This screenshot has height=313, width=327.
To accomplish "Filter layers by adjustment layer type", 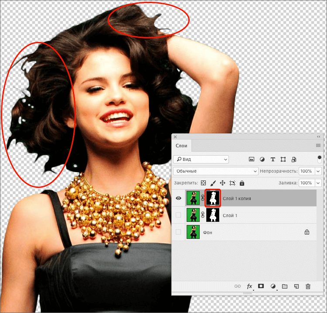I will [262, 160].
